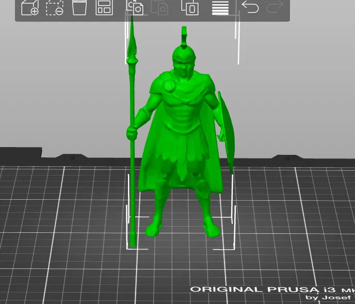Image resolution: width=355 pixels, height=304 pixels.
Task: Click the Arrange objects icon
Action: tap(104, 8)
